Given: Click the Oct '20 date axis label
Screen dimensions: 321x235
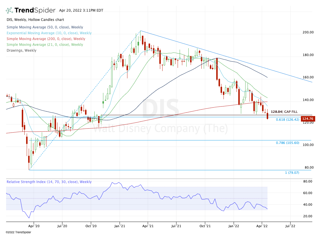Looking at the screenshot, I should 91,226.
